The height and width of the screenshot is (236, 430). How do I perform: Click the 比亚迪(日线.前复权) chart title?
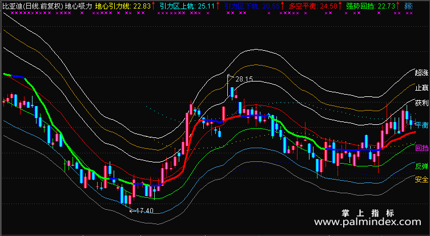tap(33, 6)
